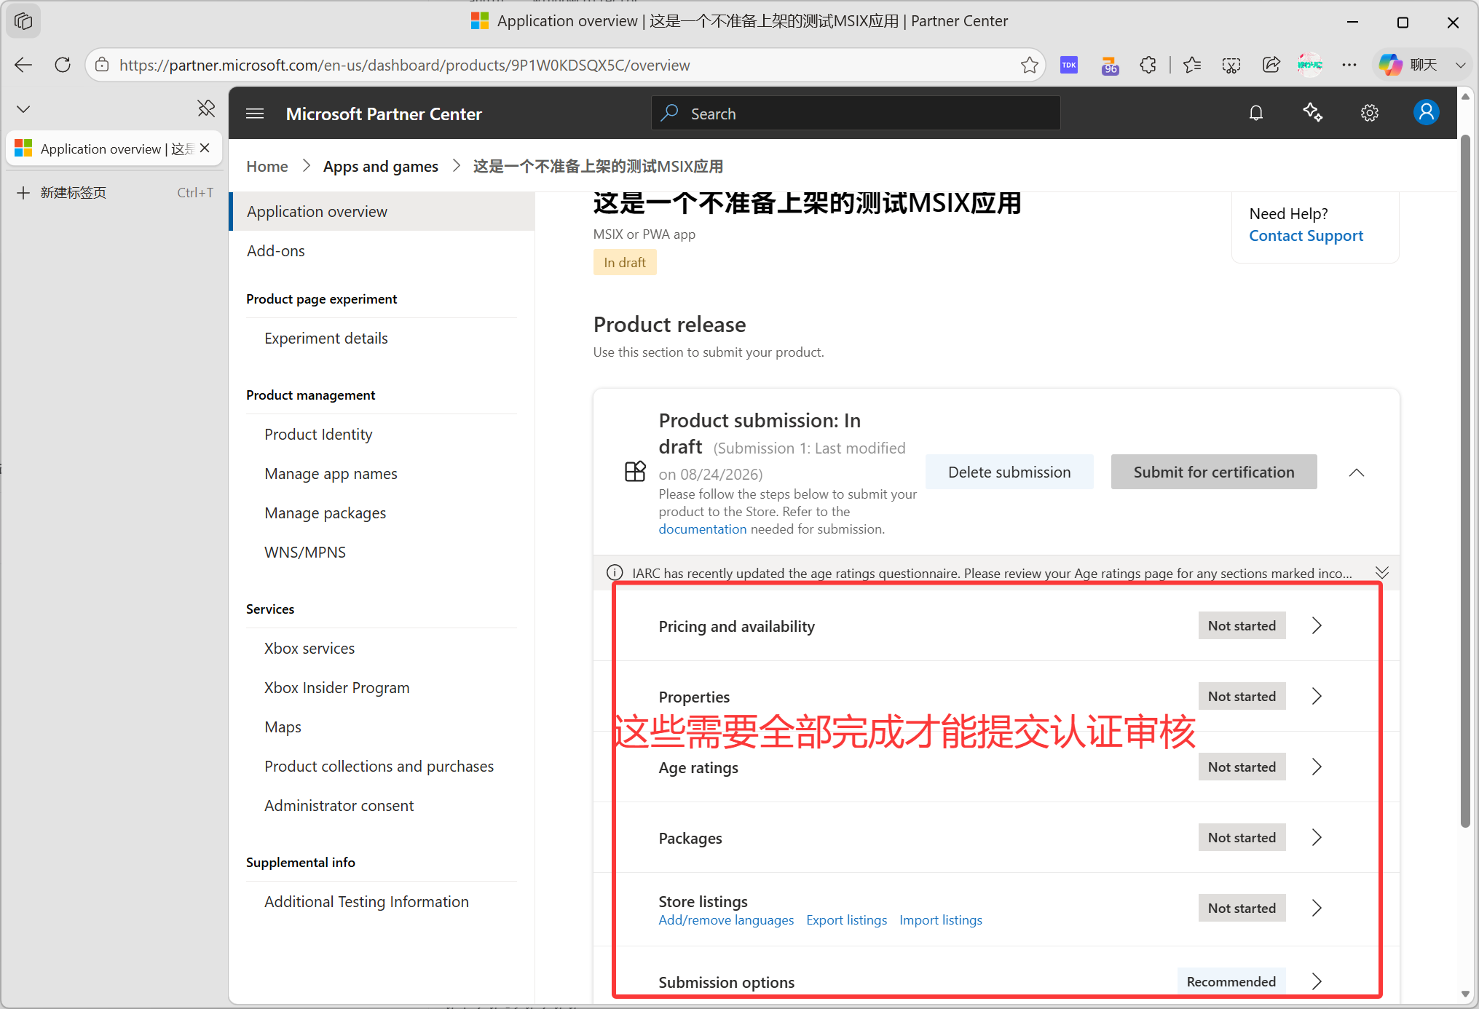Click the browser address bar
This screenshot has height=1009, width=1479.
point(564,65)
